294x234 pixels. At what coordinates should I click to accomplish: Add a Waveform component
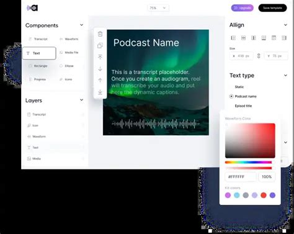(69, 39)
